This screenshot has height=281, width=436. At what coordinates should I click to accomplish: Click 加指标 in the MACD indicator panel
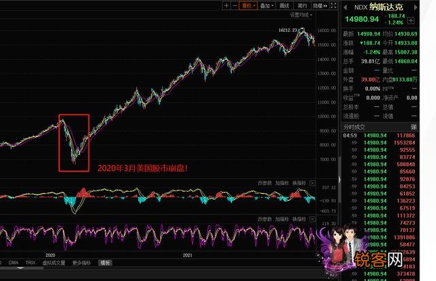tap(281, 183)
